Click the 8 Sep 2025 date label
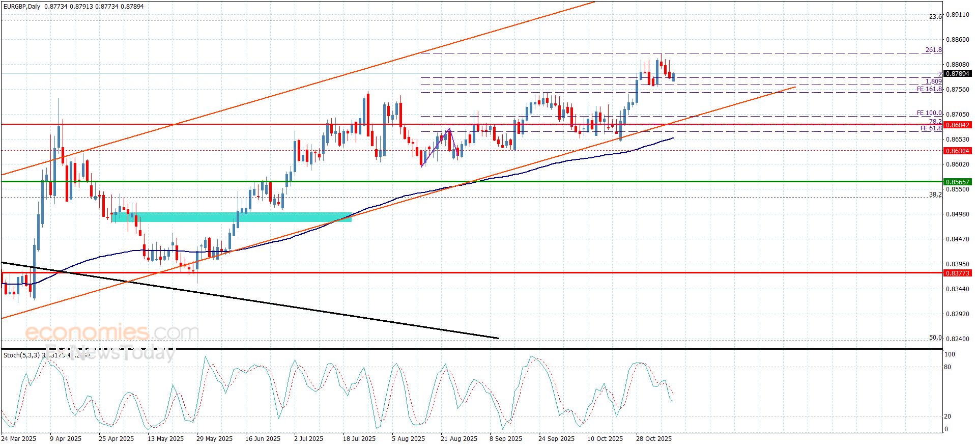Screen dimensions: 975x445 point(506,439)
